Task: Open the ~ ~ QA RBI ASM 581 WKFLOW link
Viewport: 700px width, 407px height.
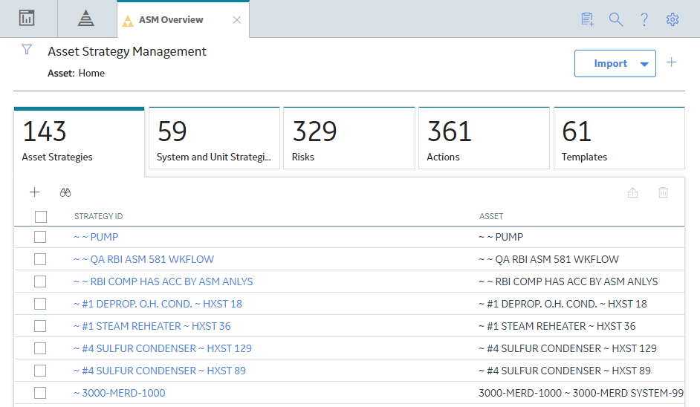Action: 143,259
